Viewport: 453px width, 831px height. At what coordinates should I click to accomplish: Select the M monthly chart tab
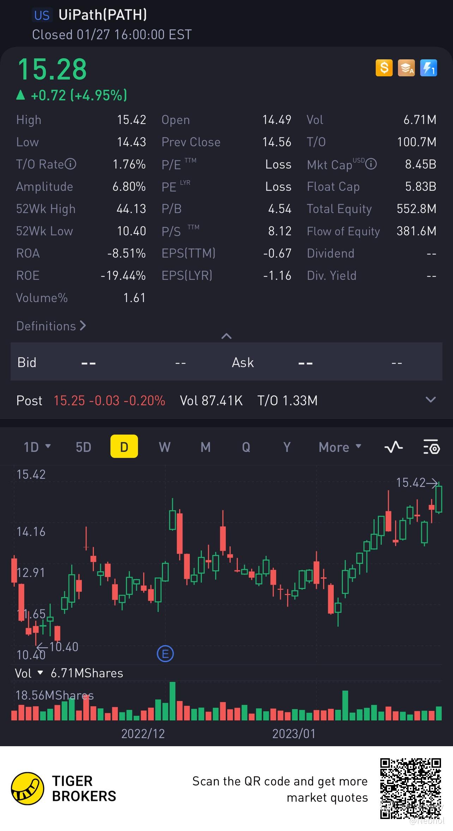(206, 447)
